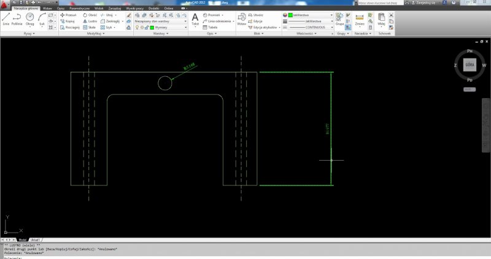Click the Wklej paste icon
This screenshot has height=259, width=491.
coord(381,19)
